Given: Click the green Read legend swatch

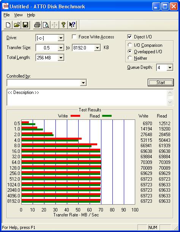Looking at the screenshot, I should [x=107, y=116].
